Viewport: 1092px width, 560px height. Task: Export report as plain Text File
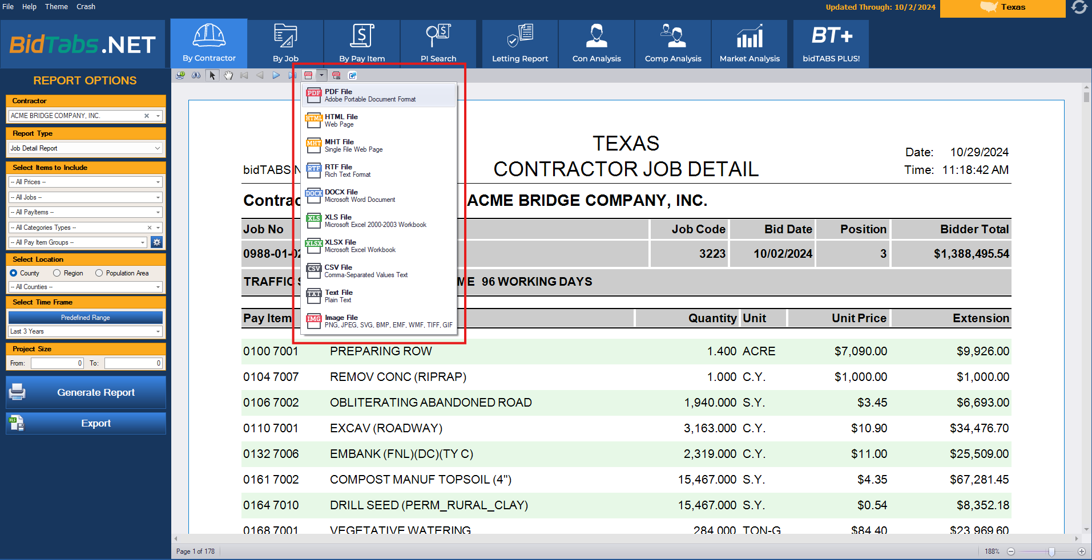(x=379, y=296)
